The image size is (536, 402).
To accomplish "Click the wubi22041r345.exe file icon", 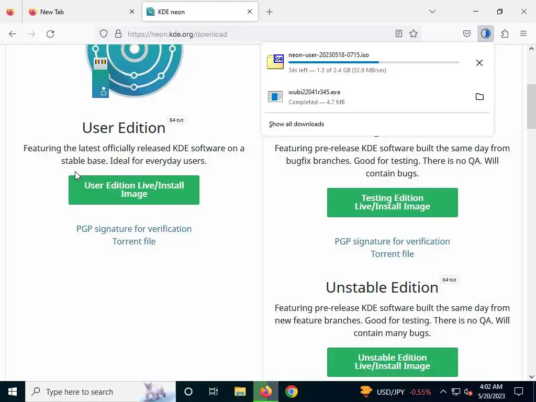I will [275, 97].
